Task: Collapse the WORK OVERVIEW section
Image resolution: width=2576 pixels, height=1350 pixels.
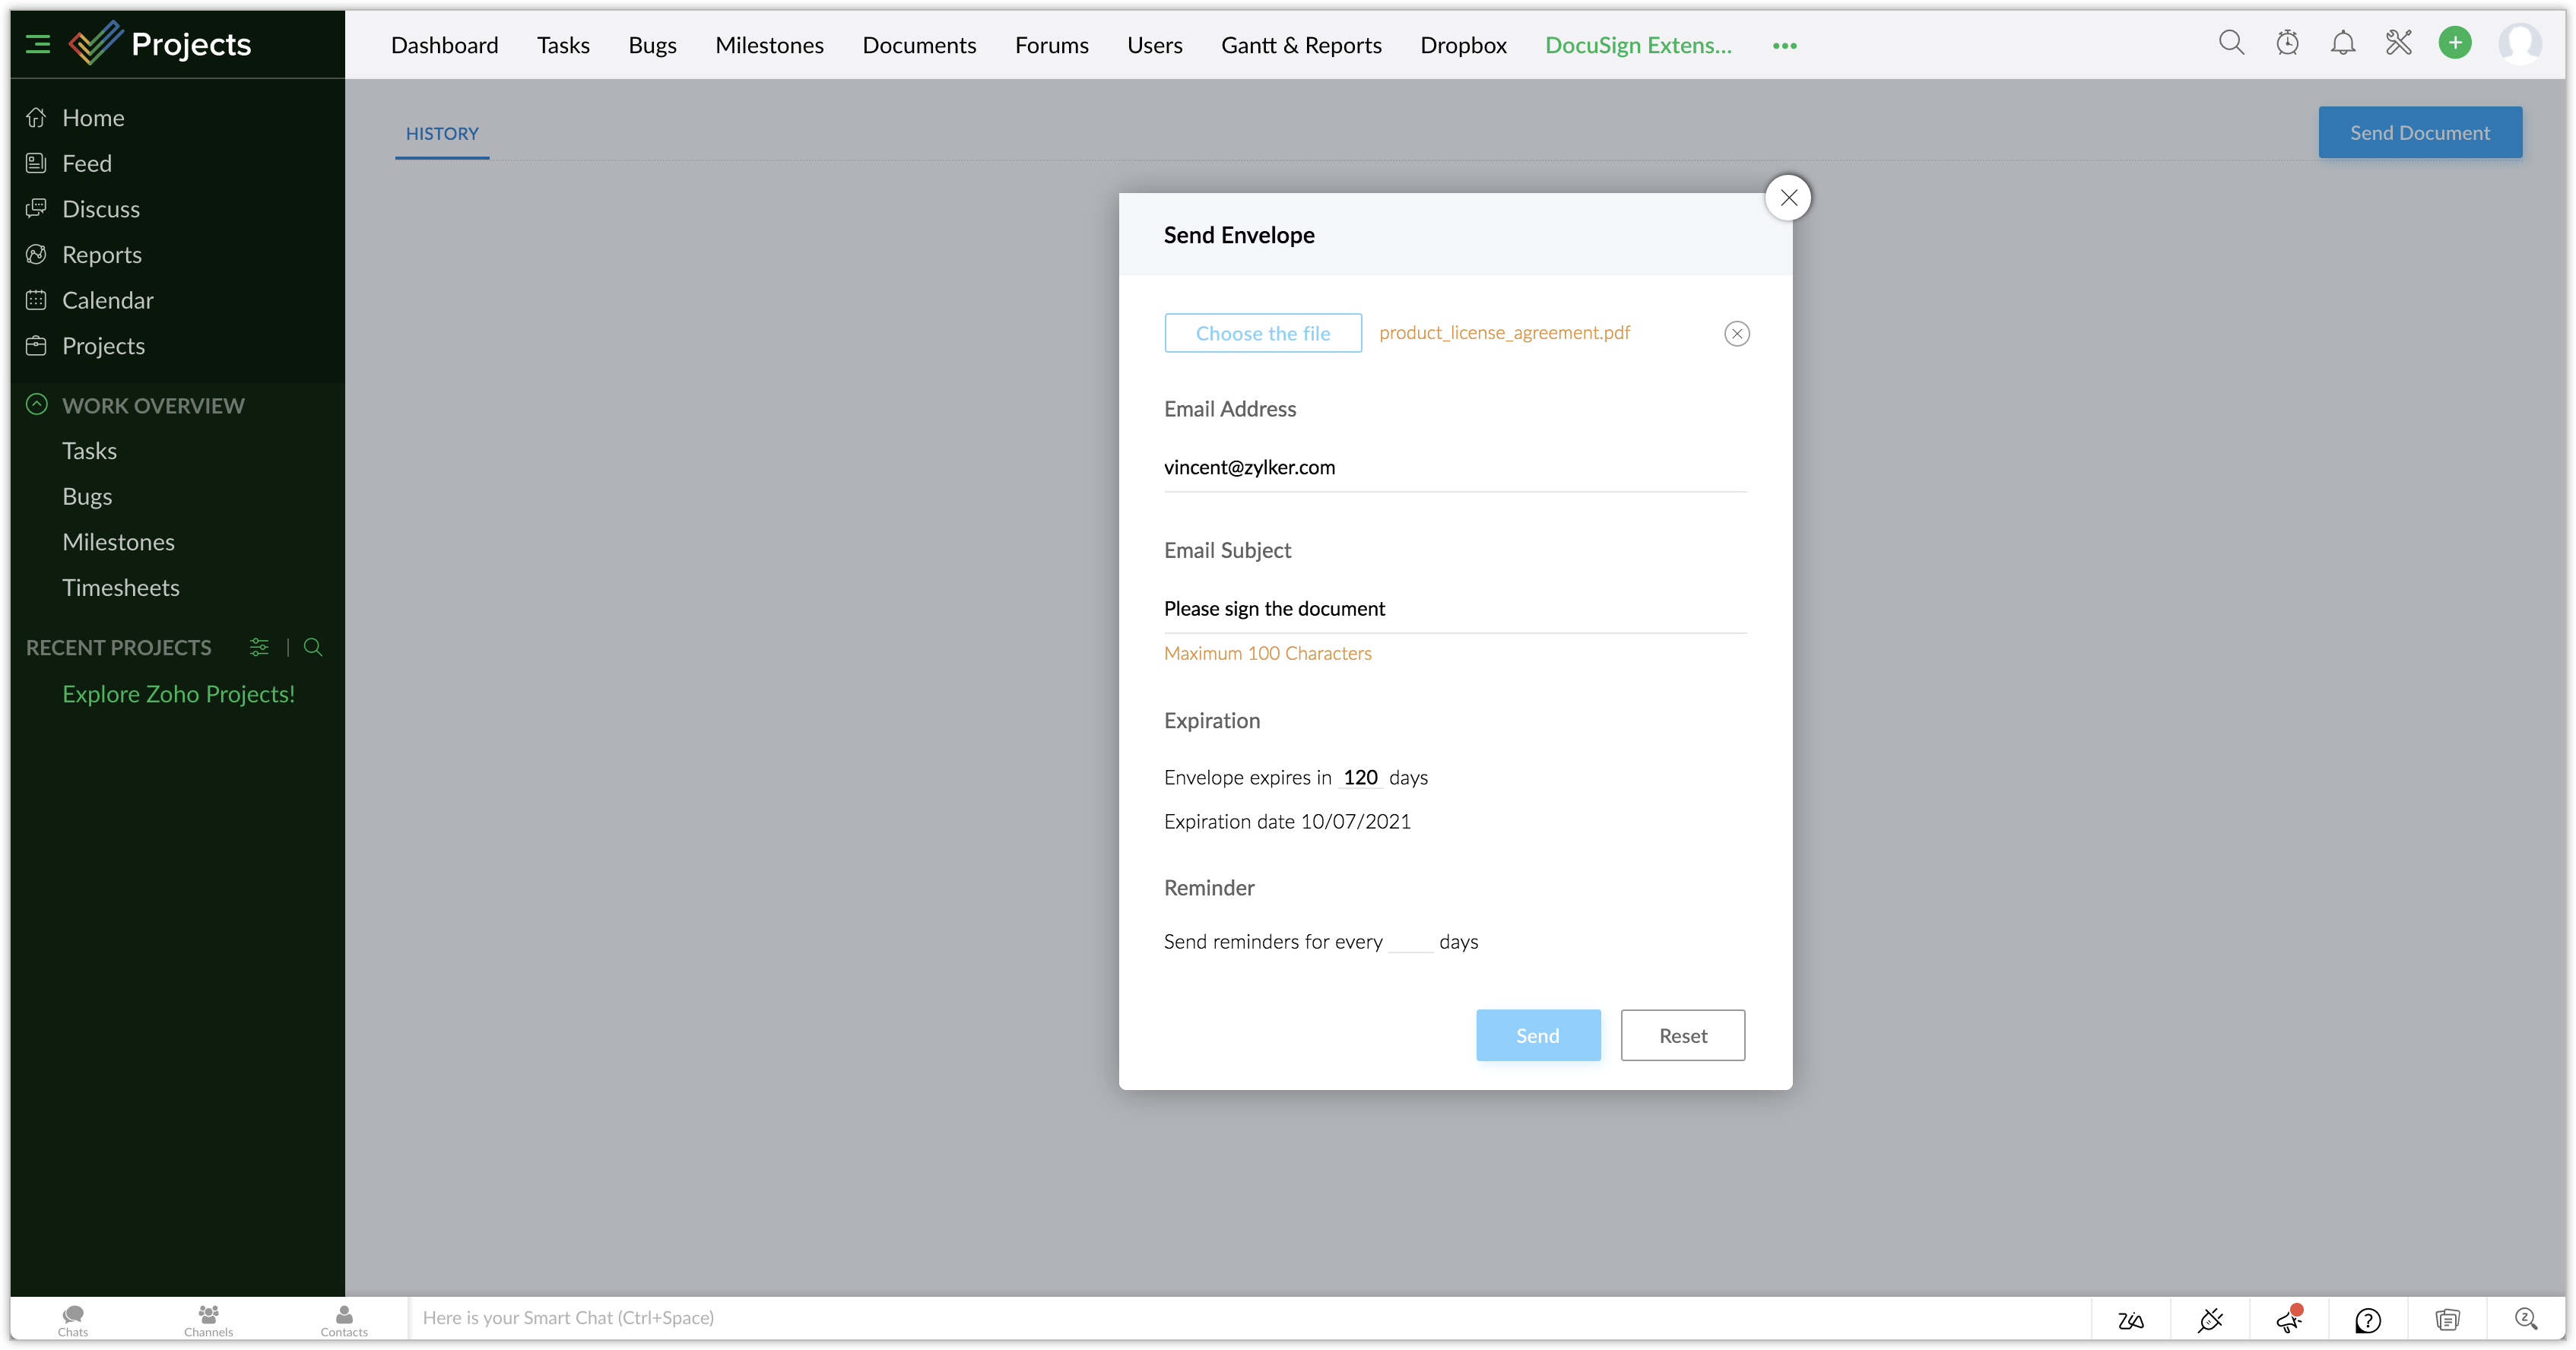Action: click(37, 405)
